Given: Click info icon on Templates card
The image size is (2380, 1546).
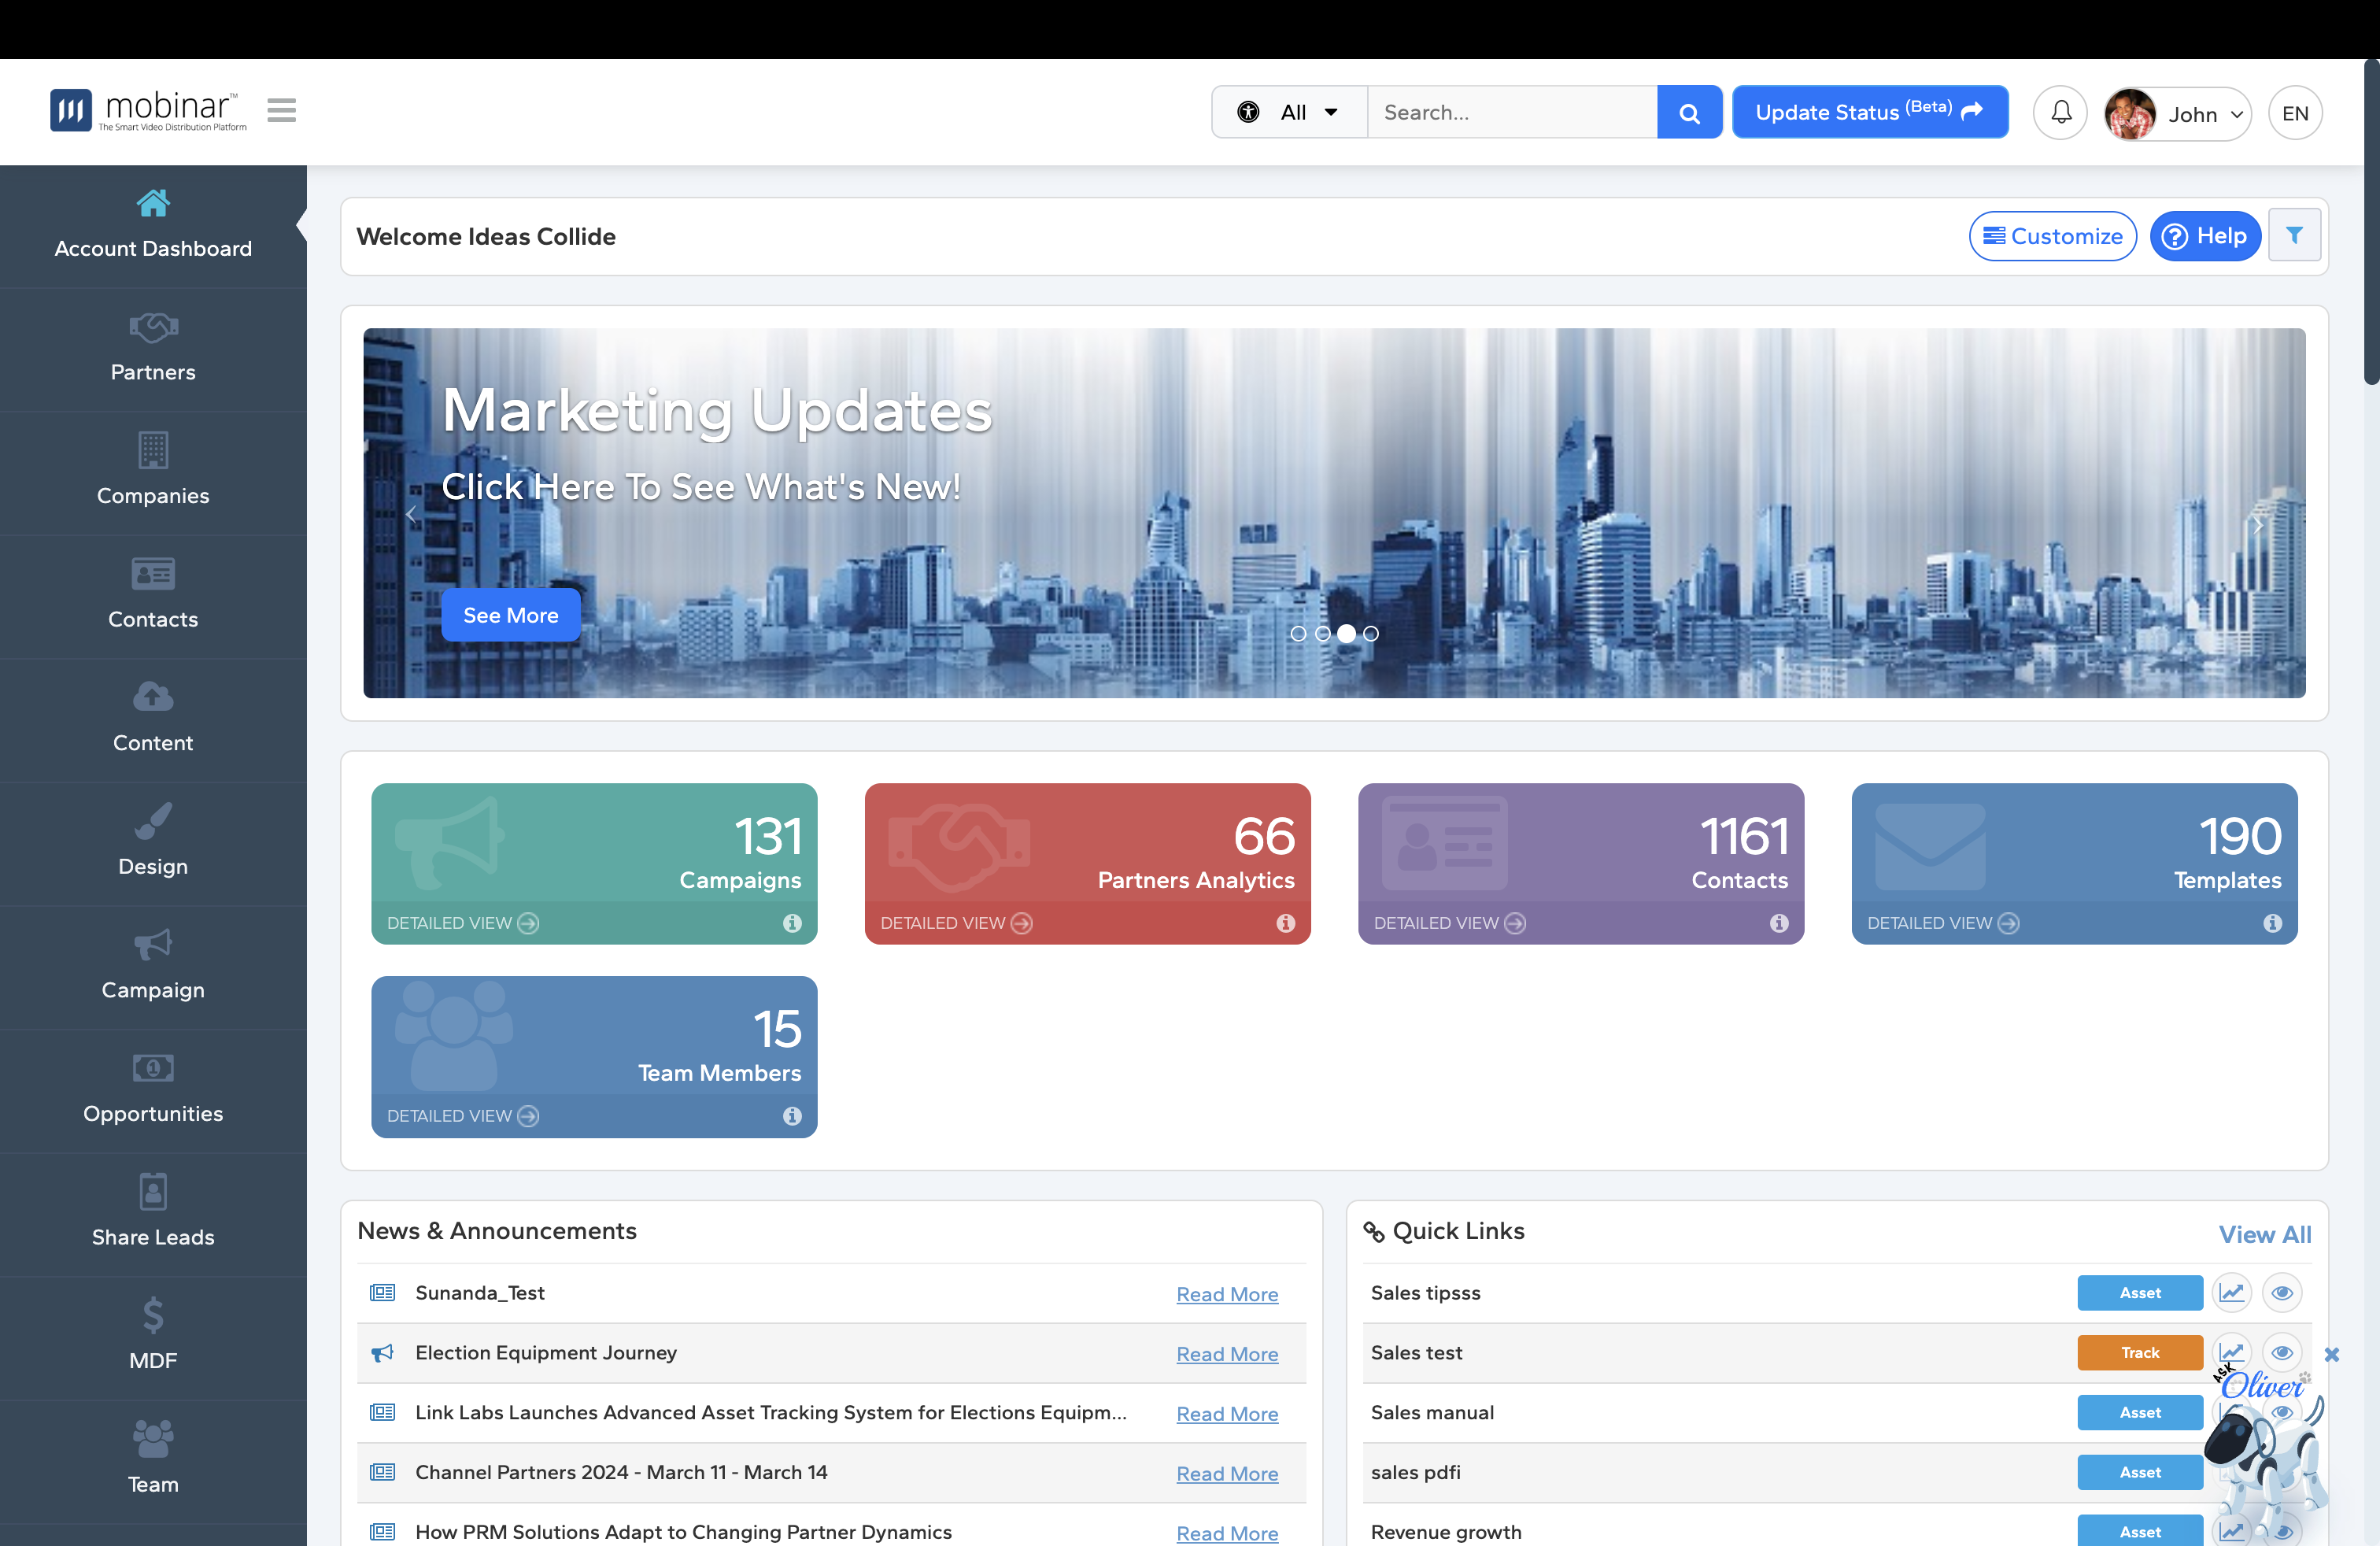Looking at the screenshot, I should coord(2272,923).
